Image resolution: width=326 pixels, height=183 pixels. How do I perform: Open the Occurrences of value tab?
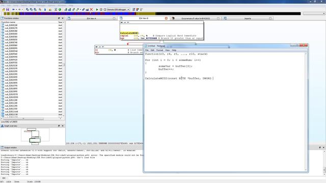pos(196,18)
